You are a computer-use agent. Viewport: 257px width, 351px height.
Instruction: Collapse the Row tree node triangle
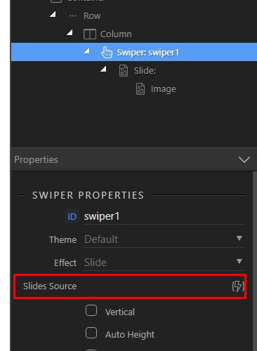click(x=53, y=15)
